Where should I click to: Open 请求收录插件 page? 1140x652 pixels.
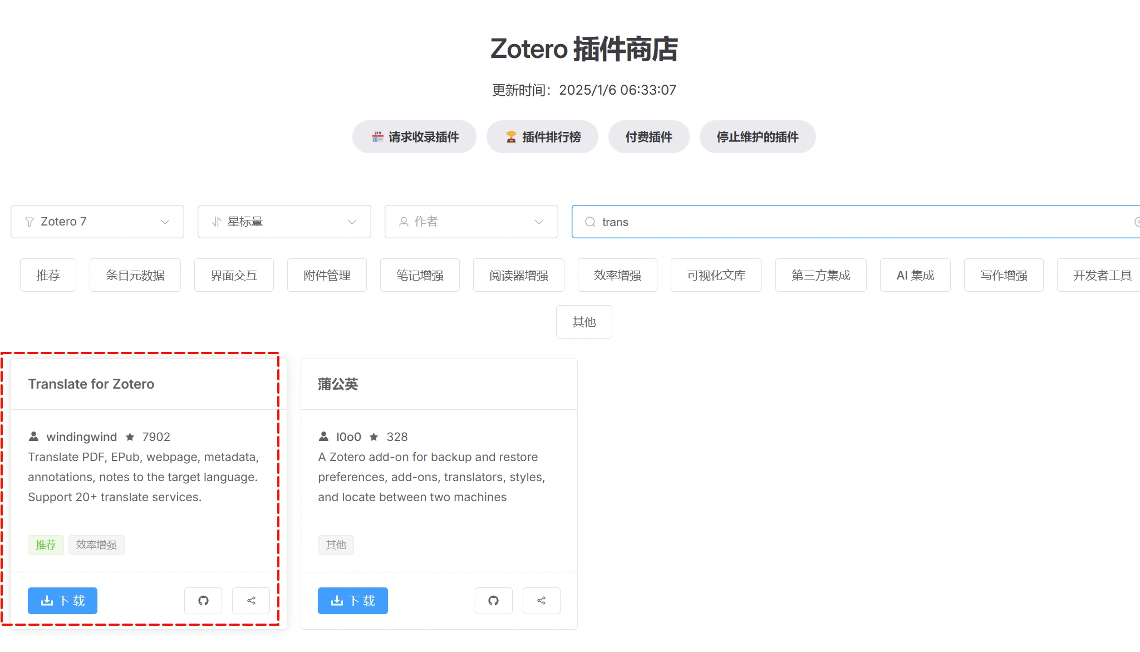[x=414, y=137]
